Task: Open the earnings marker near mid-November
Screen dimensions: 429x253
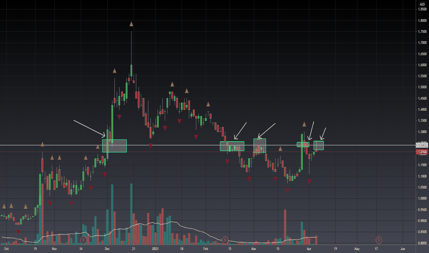Action: click(x=83, y=240)
